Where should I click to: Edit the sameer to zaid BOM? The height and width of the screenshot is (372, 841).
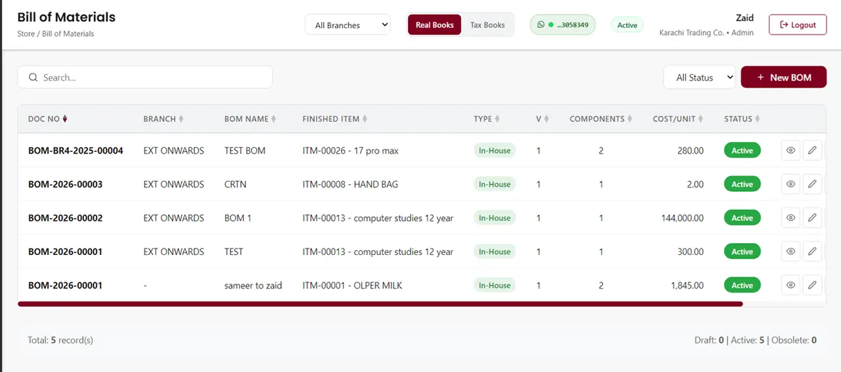point(812,285)
